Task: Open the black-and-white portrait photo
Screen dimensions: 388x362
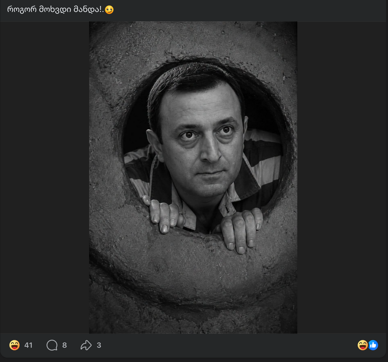Action: (x=193, y=178)
